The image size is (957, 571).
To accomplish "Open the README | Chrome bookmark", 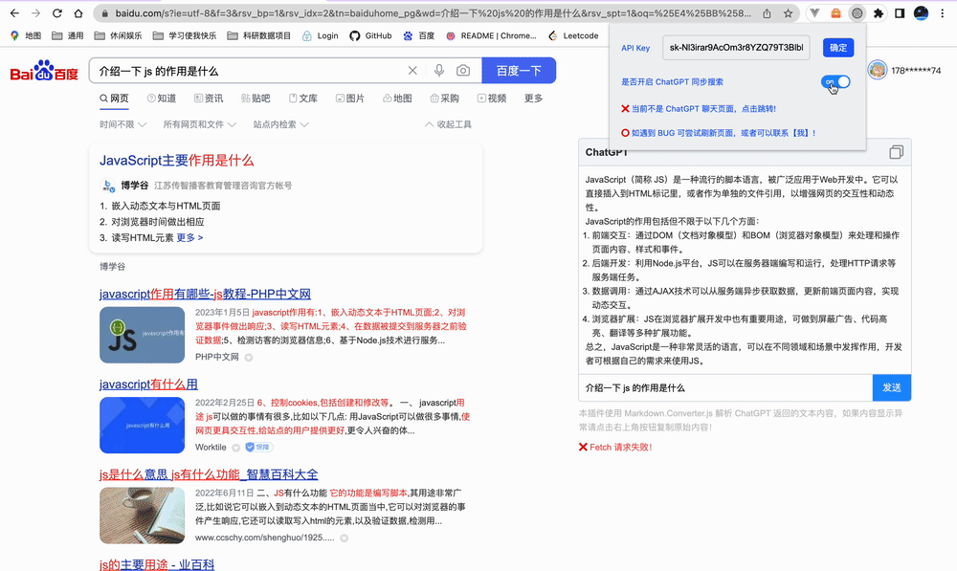I will (491, 36).
